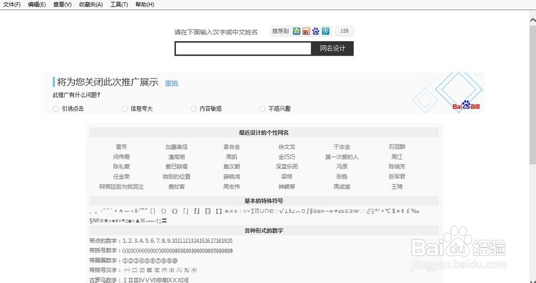Choose the 不感兴趣 radio option
The width and height of the screenshot is (536, 283).
pos(262,109)
